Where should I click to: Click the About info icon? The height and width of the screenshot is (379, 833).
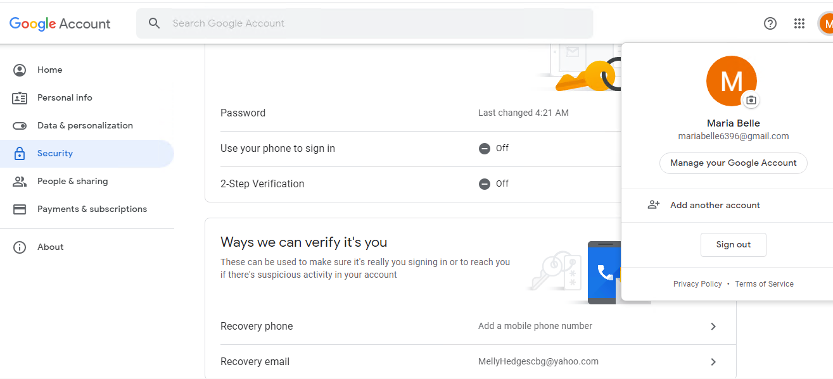20,247
